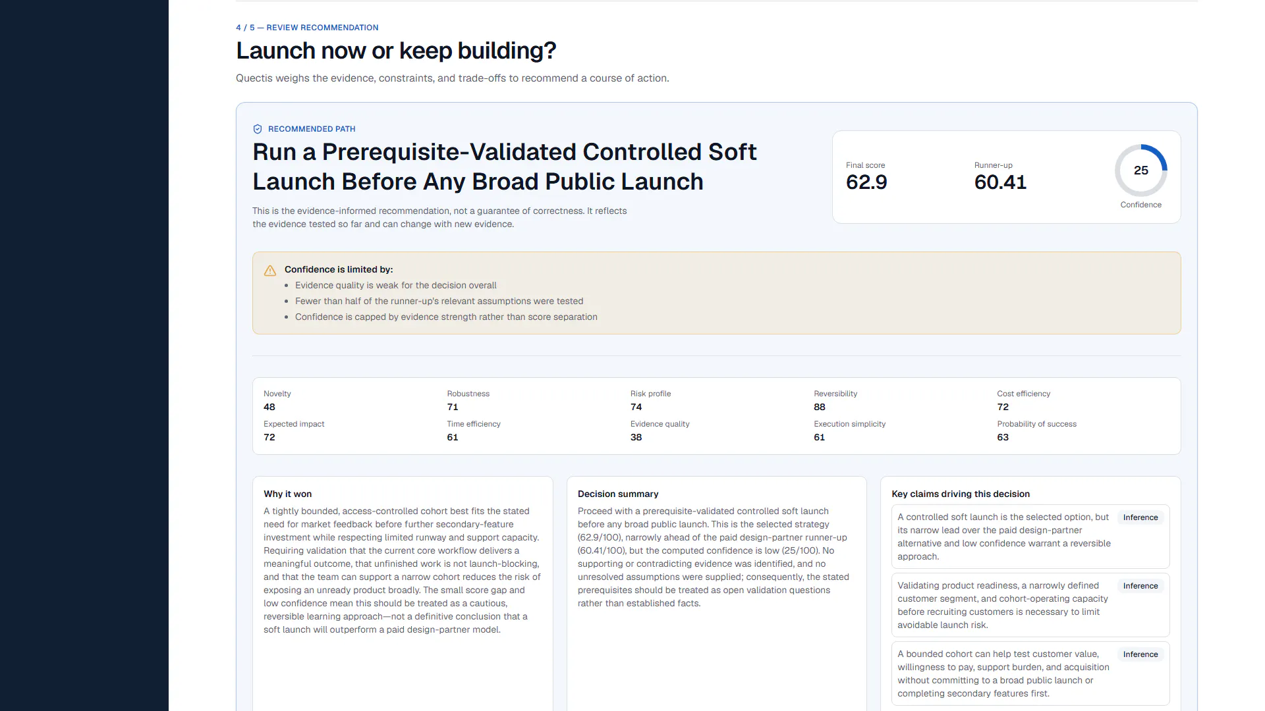Click the shield icon beside Recommended Path
The height and width of the screenshot is (711, 1265).
pos(258,129)
